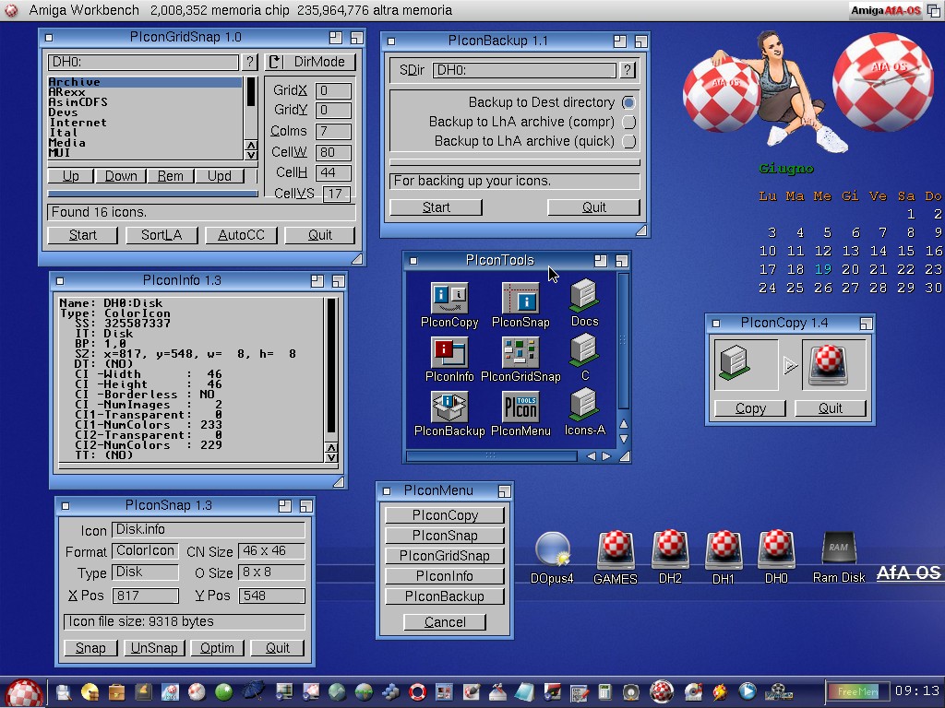Choose Backup to LhA archive (quick)

click(628, 141)
